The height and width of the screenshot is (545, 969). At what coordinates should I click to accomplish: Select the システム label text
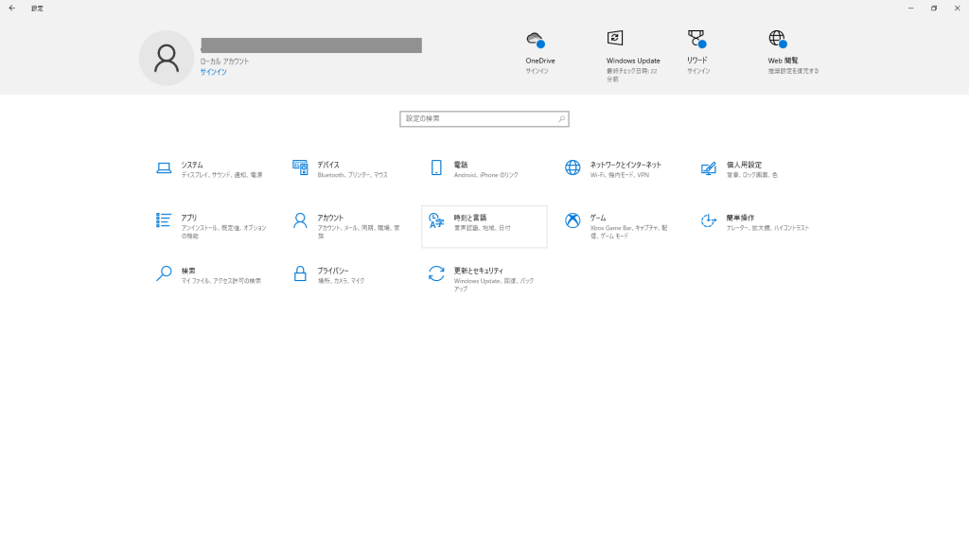[x=191, y=165]
